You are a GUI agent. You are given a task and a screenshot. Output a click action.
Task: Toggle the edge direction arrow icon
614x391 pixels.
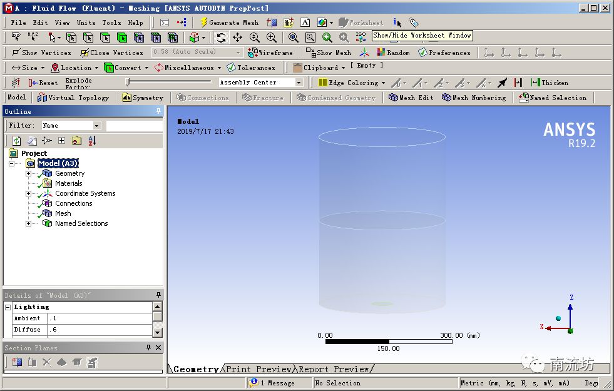click(x=502, y=83)
